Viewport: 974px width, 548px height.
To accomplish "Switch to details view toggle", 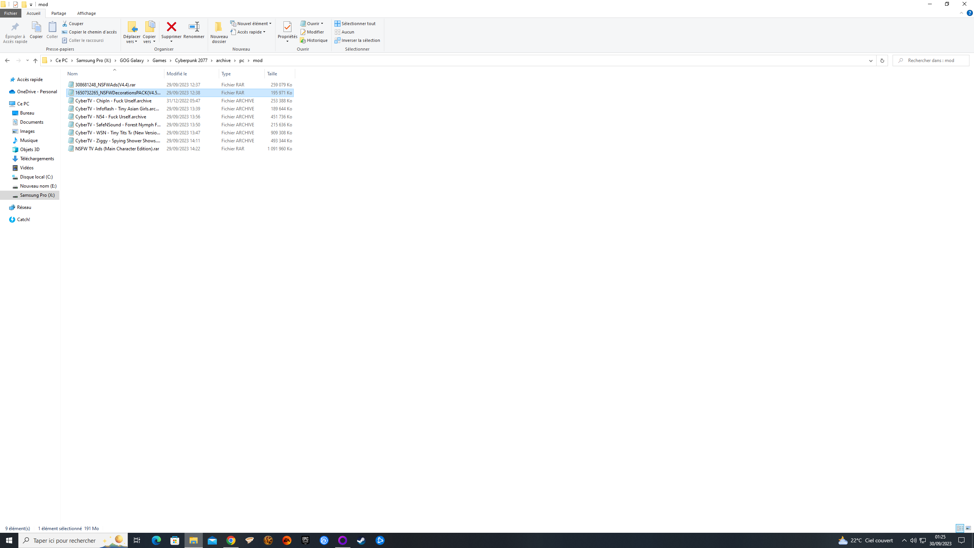I will click(960, 528).
